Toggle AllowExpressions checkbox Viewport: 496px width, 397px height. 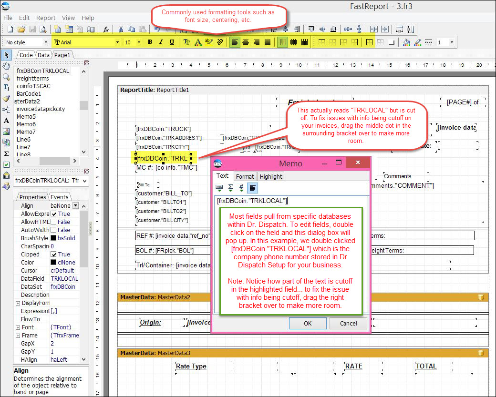click(54, 214)
